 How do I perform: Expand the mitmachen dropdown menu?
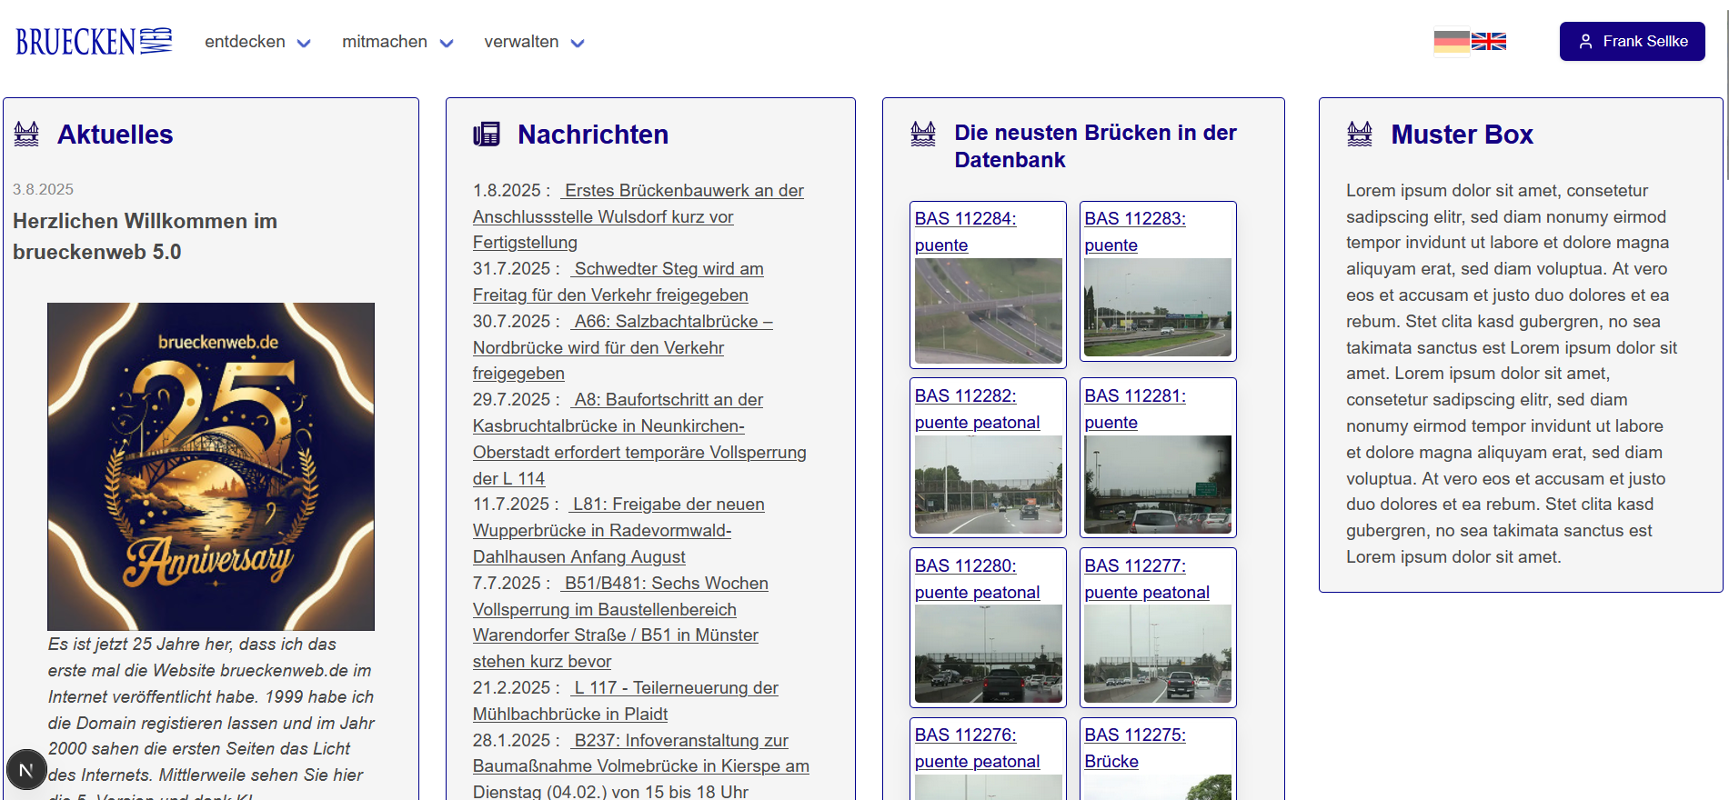397,42
